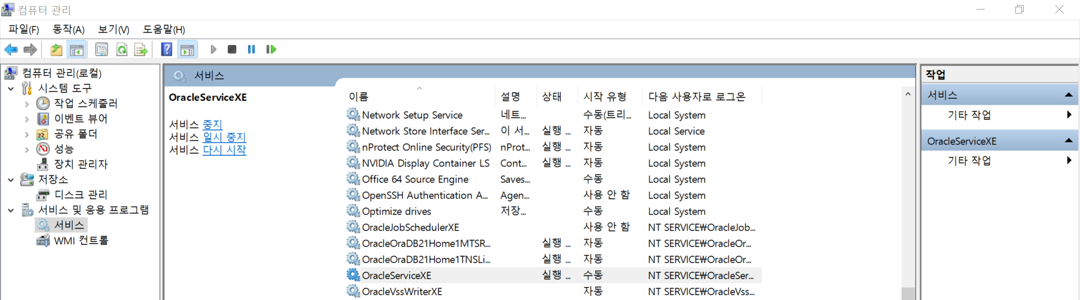The width and height of the screenshot is (1080, 300).
Task: Expand the 공유 폴더 tree node
Action: (x=27, y=134)
